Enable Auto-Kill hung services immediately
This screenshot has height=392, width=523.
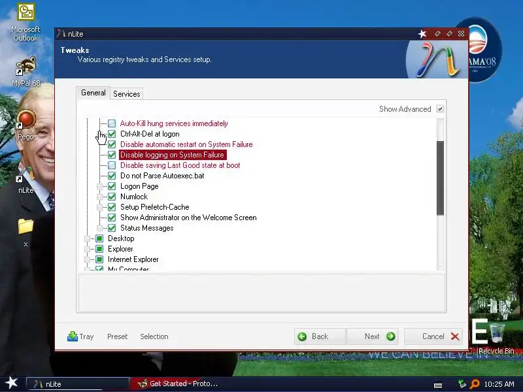[112, 123]
